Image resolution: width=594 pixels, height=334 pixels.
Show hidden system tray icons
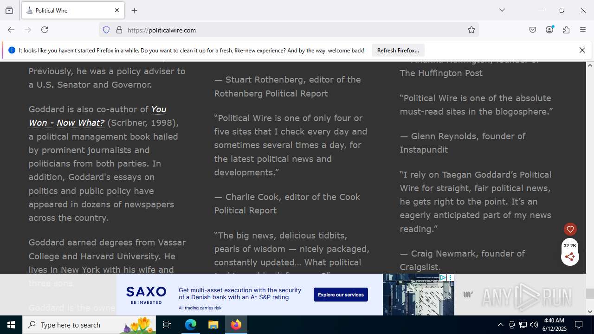500,325
